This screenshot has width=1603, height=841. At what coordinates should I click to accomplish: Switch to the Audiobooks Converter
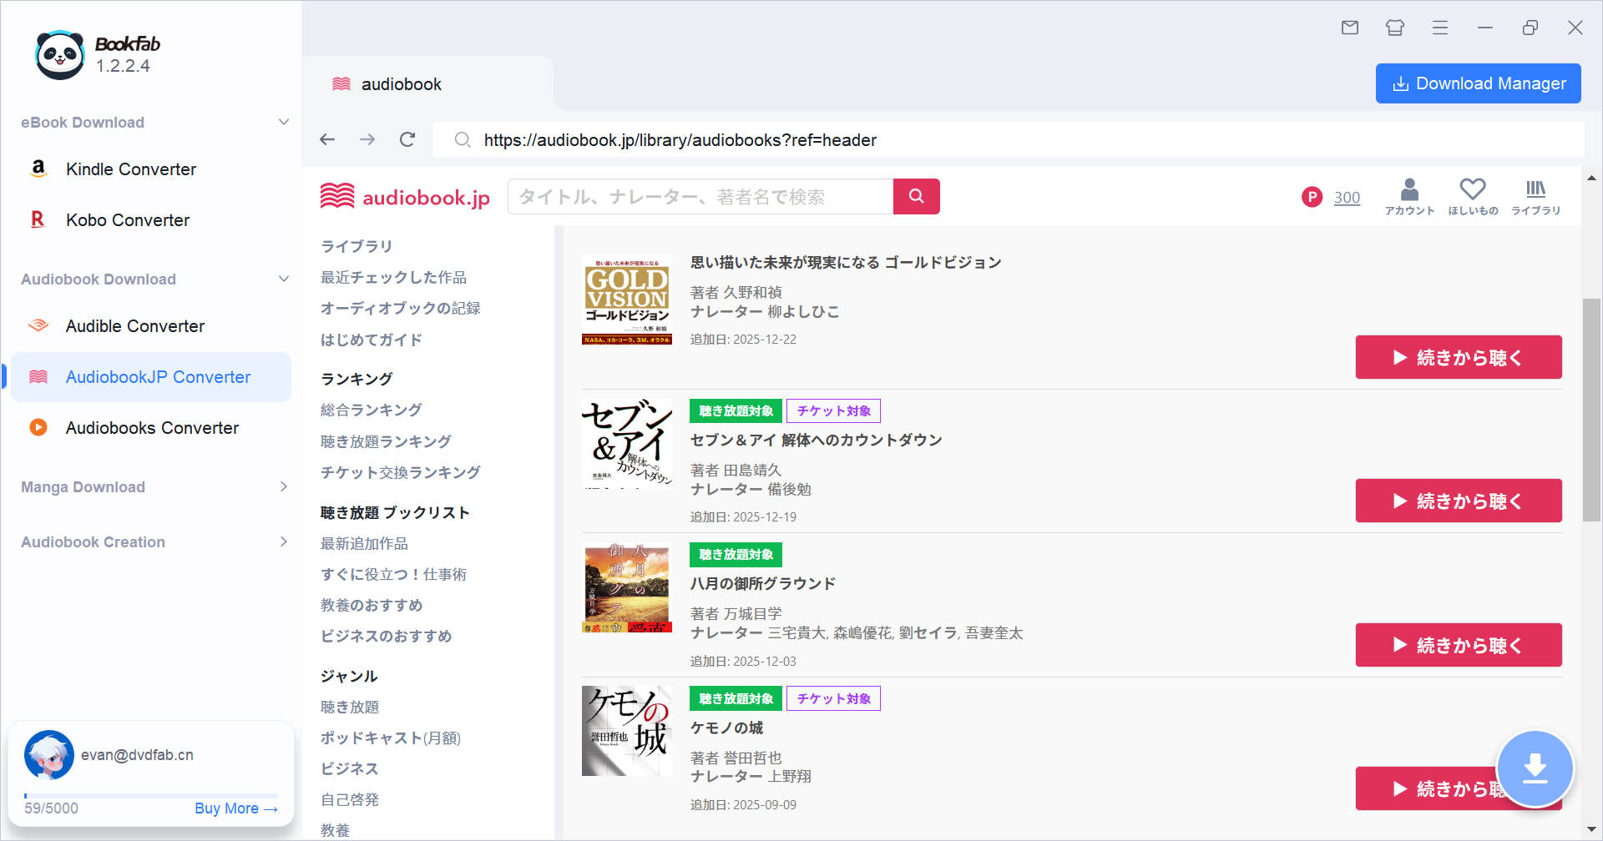click(151, 427)
